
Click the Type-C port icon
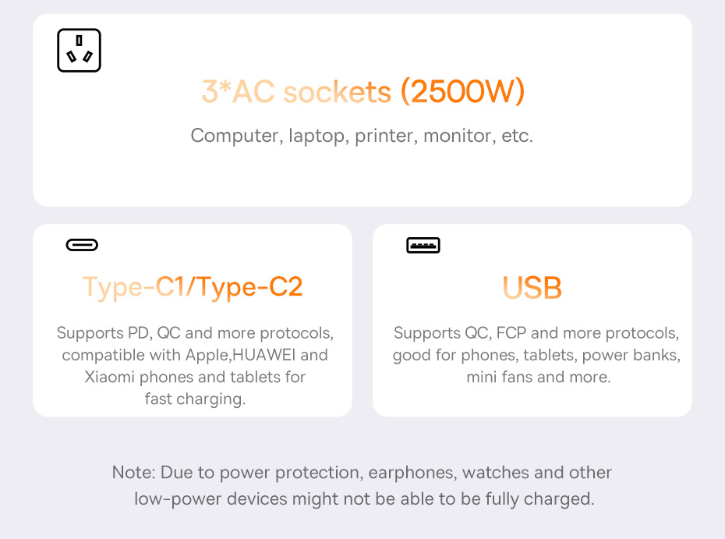coord(82,246)
